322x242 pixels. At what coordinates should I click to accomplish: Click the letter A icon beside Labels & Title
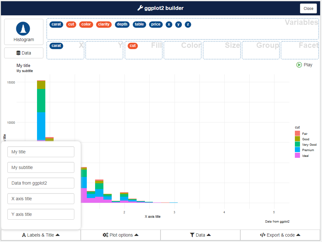point(24,235)
